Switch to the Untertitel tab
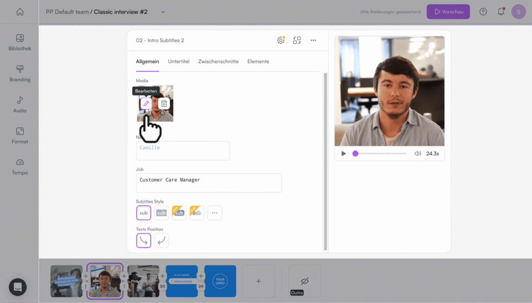The image size is (532, 303). tap(178, 61)
